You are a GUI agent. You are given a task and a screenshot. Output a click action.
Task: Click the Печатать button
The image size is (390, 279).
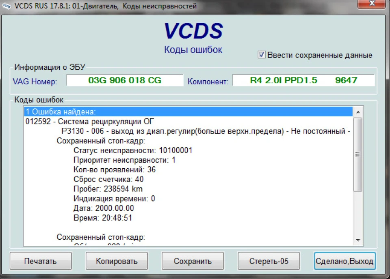[x=41, y=261]
